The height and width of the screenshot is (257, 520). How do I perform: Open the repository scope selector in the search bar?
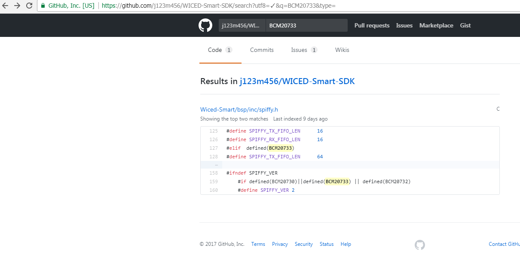(x=242, y=25)
